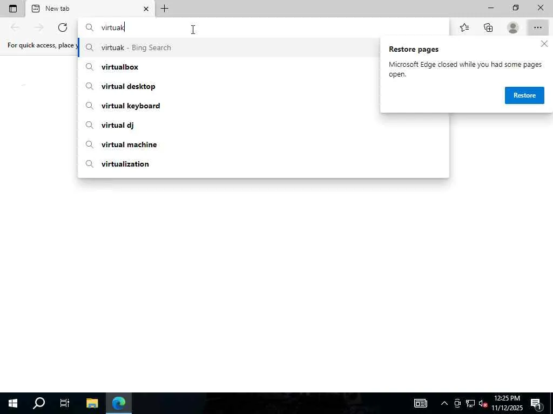The image size is (553, 414).
Task: Select the New tab tab
Action: [90, 9]
